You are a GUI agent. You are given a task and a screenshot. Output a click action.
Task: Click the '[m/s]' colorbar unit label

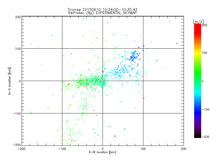[x=198, y=22]
